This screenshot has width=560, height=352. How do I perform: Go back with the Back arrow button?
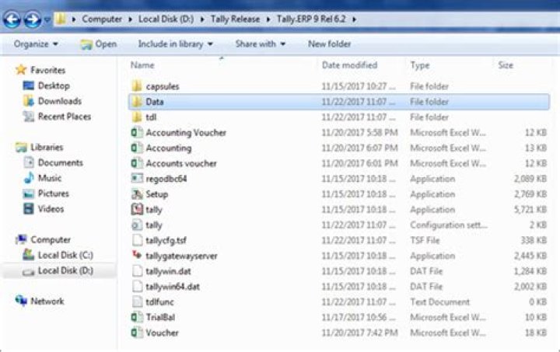pos(12,19)
